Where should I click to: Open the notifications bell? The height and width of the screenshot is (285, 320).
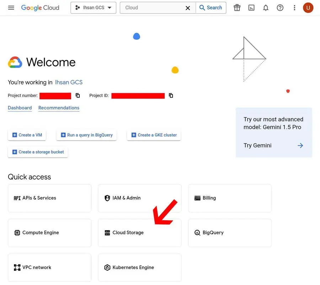tap(266, 7)
